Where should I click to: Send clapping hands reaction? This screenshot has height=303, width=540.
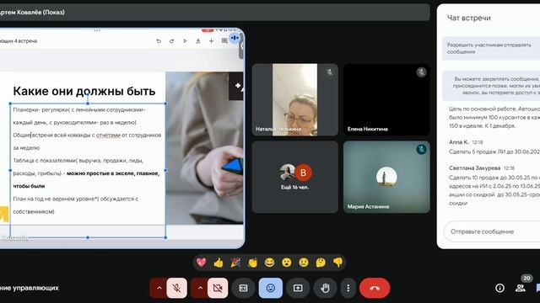[253, 263]
